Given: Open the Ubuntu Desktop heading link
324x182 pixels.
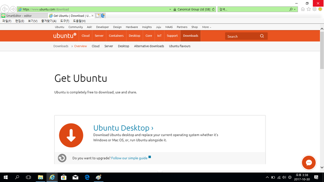Looking at the screenshot, I should pos(123,128).
